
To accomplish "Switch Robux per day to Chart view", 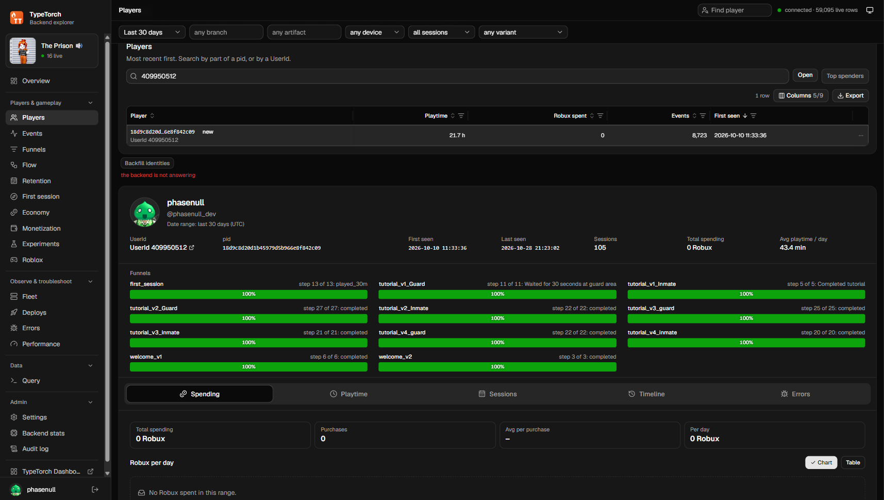I will [821, 463].
